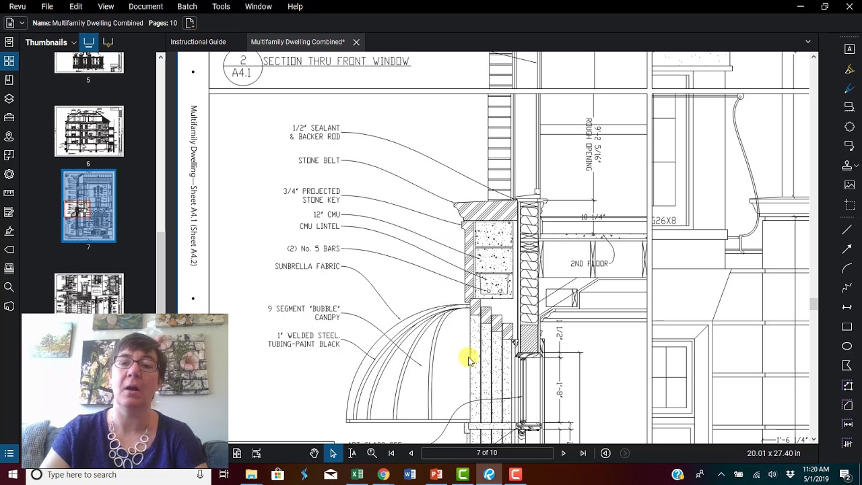The height and width of the screenshot is (485, 862).
Task: Open the Places location-pin panel
Action: (9, 136)
